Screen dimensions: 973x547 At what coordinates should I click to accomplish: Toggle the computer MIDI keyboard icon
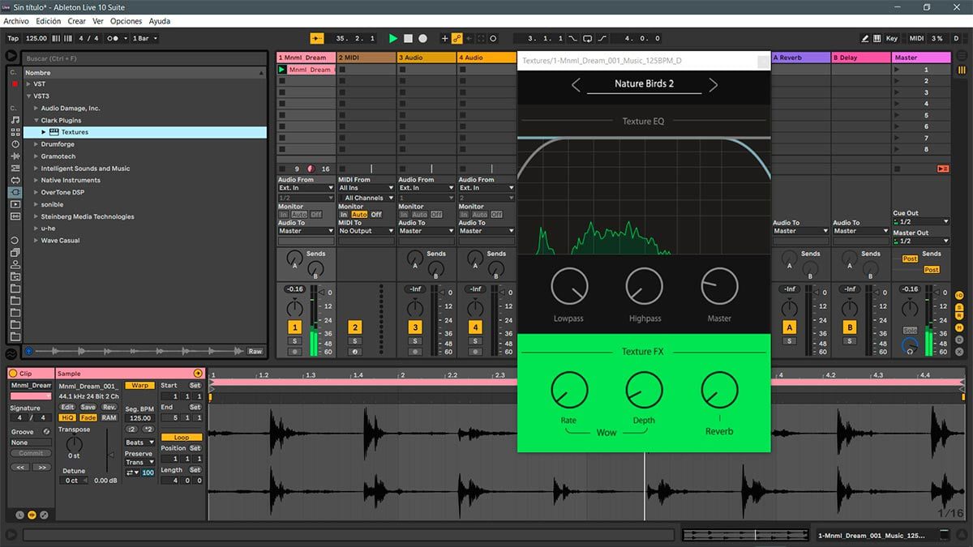point(877,38)
